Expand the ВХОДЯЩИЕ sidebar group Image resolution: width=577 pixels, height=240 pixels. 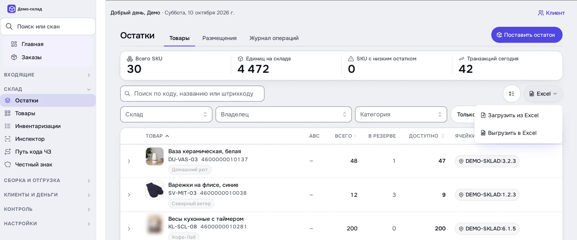point(48,75)
